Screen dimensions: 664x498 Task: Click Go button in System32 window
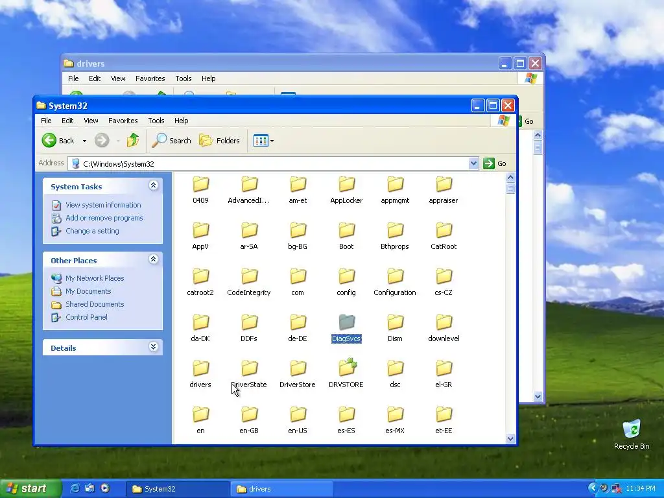click(x=495, y=163)
